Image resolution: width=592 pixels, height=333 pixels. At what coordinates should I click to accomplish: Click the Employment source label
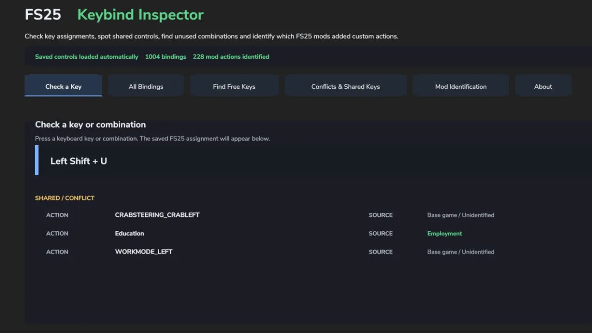tap(444, 234)
